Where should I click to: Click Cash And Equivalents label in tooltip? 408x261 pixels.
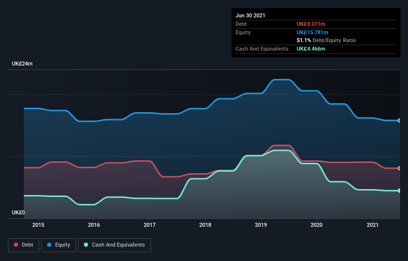(262, 49)
